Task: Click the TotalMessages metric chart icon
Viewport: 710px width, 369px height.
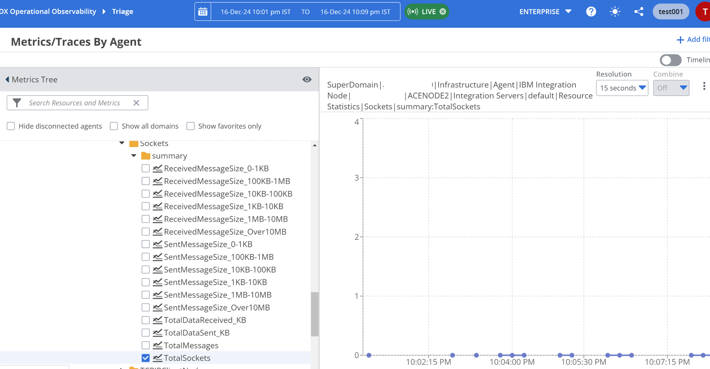Action: tap(157, 345)
